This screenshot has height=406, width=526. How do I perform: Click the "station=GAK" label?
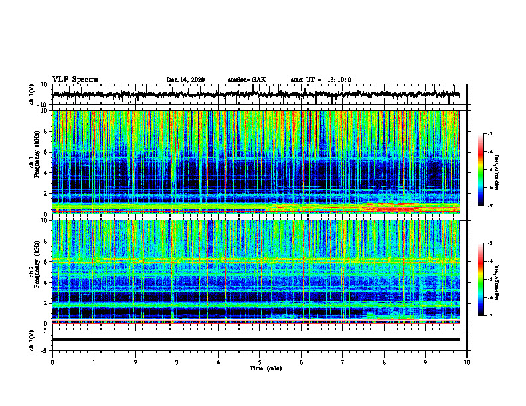point(247,80)
